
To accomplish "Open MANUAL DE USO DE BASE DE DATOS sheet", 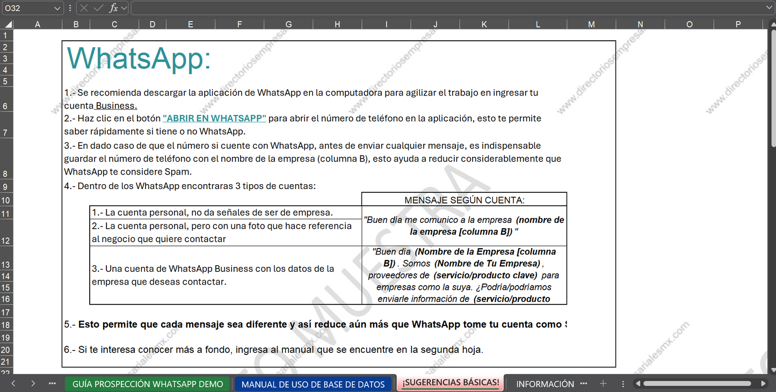I will pos(313,384).
